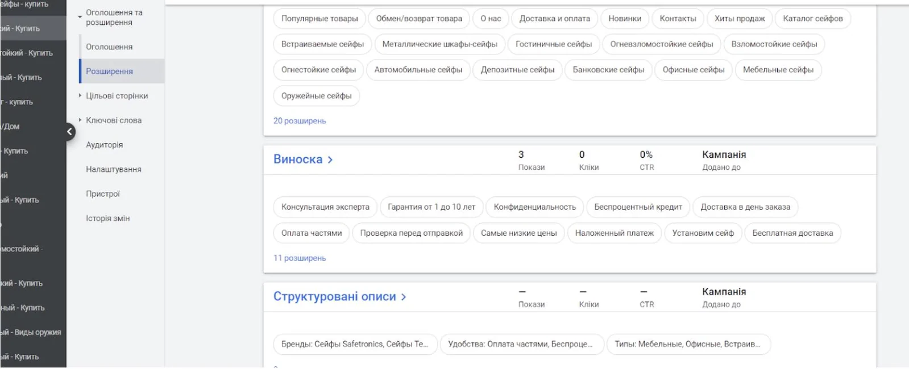Click 'Обмен/возврат товара' chip
Image resolution: width=909 pixels, height=369 pixels.
[x=419, y=19]
